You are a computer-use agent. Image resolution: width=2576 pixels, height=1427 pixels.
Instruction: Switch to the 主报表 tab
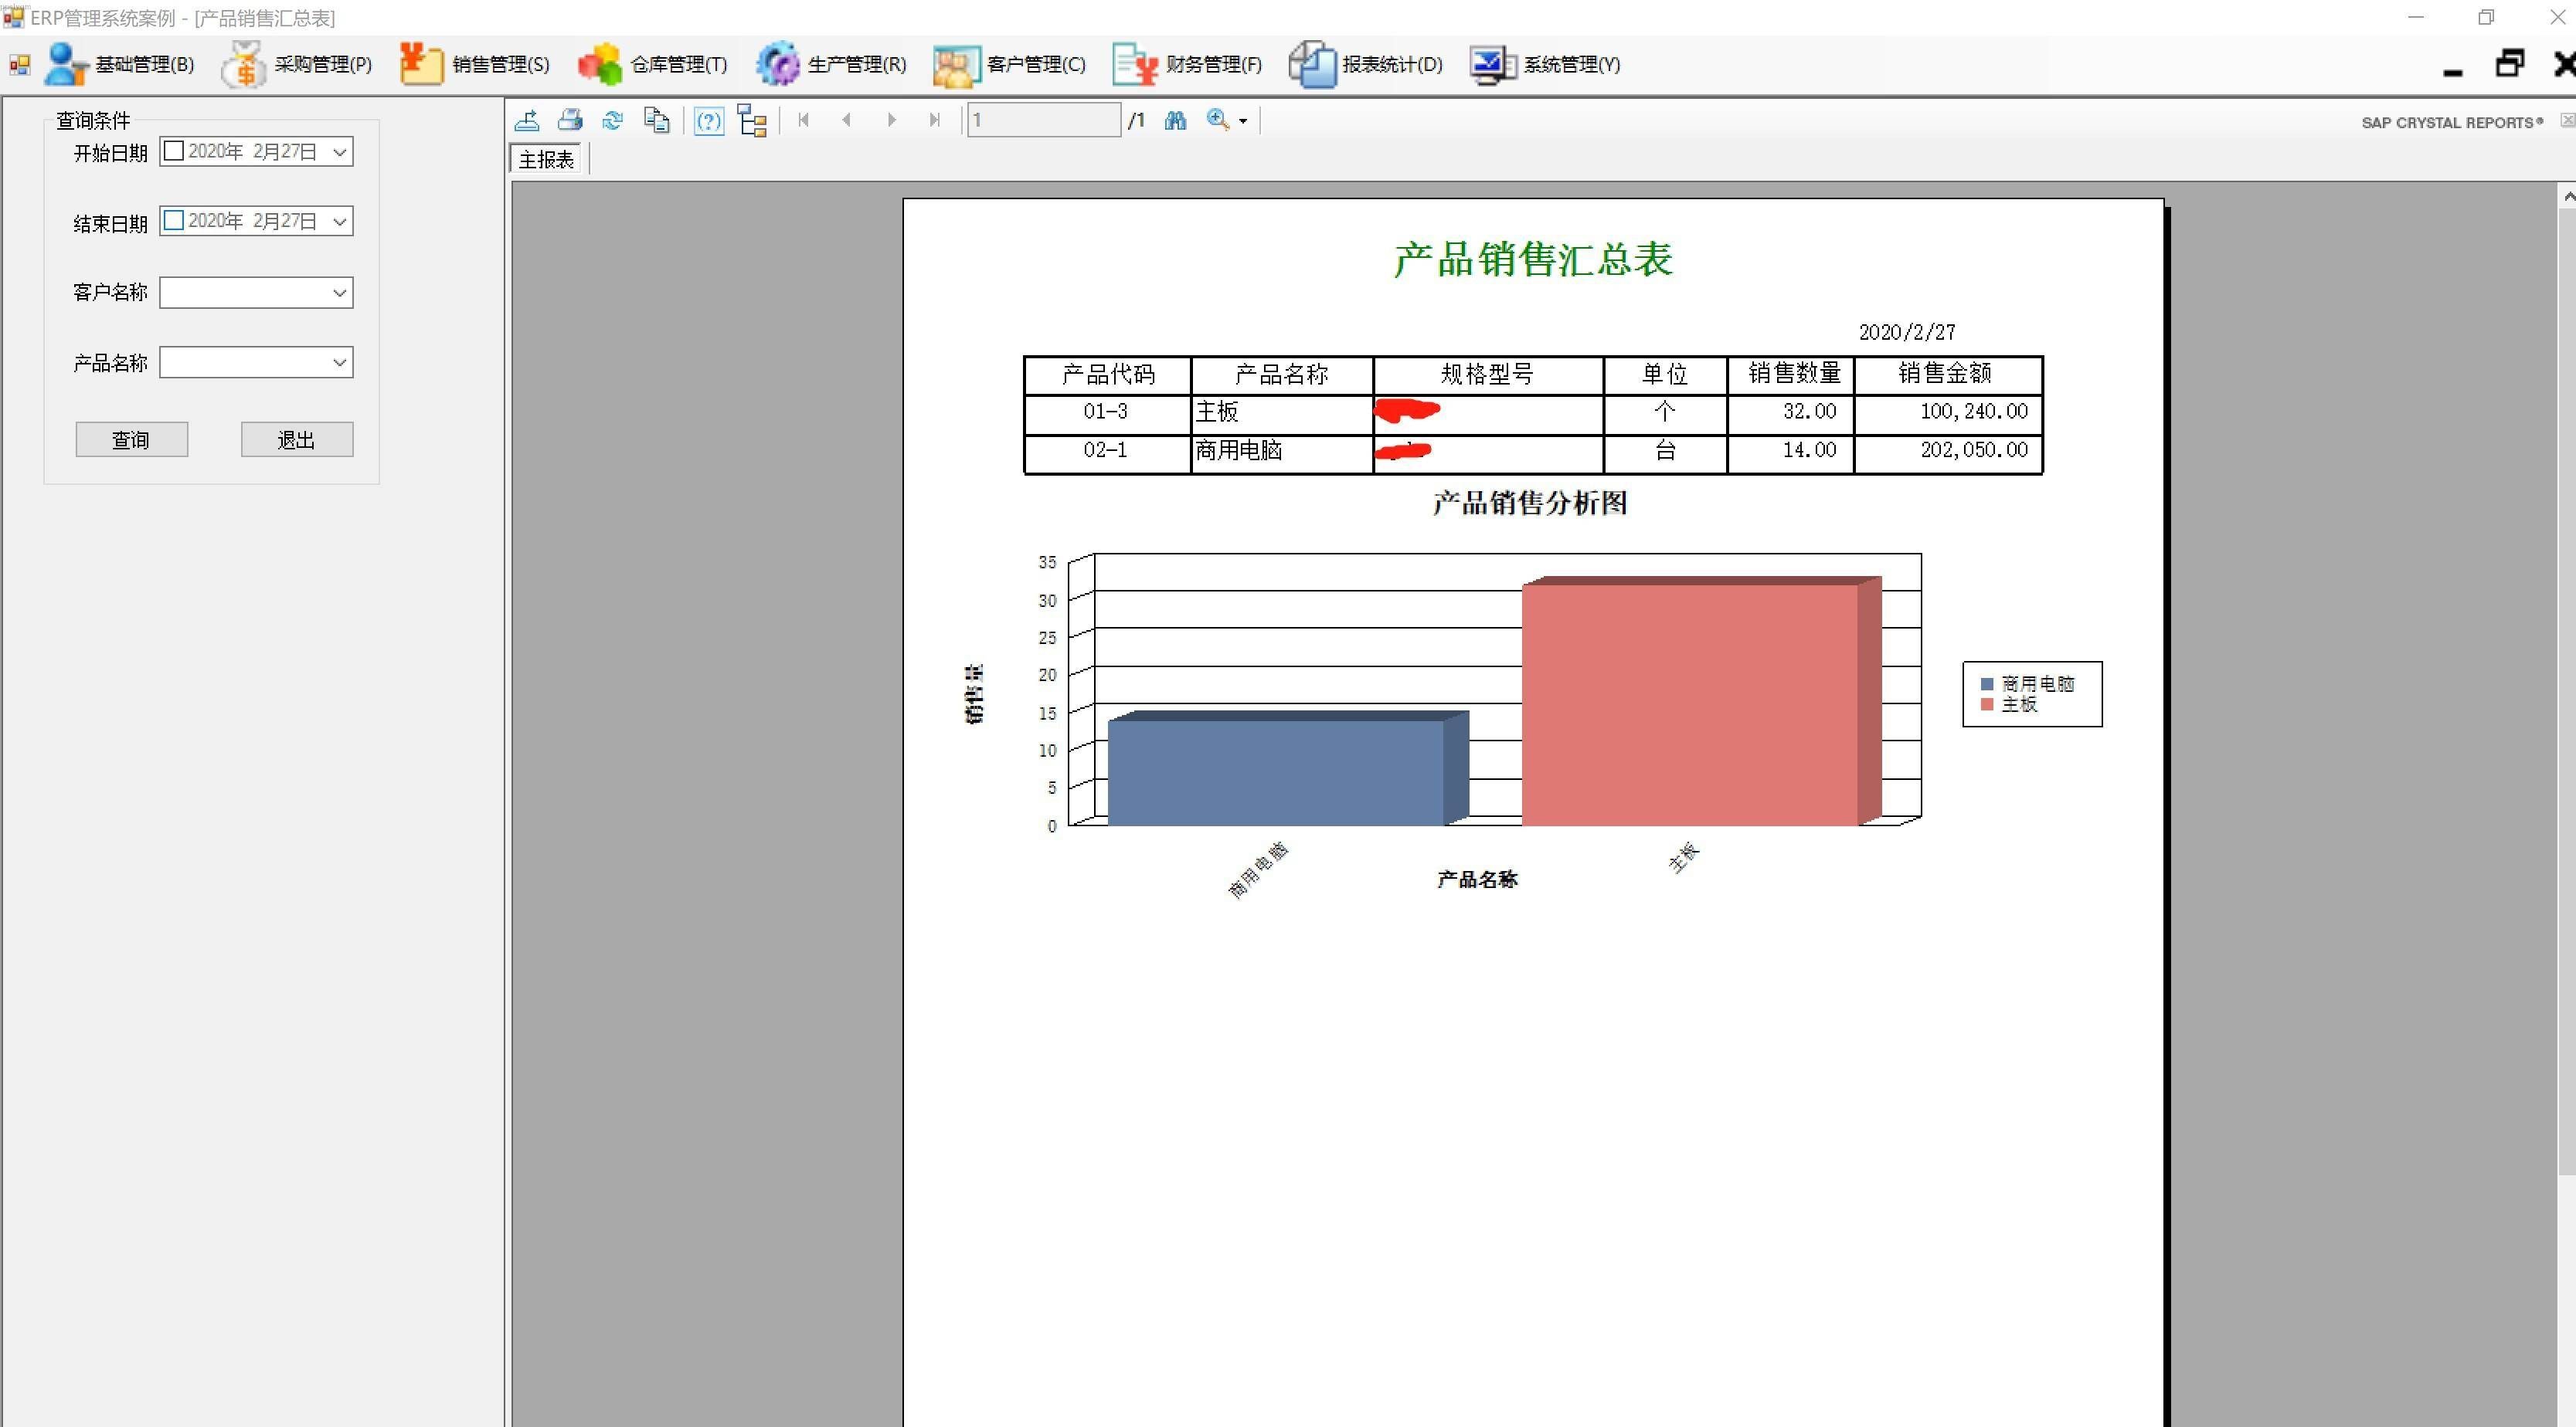[546, 160]
